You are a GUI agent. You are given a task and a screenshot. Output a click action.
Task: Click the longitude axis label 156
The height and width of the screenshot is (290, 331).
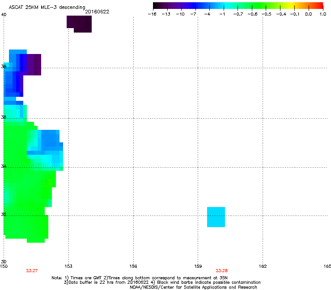[133, 266]
